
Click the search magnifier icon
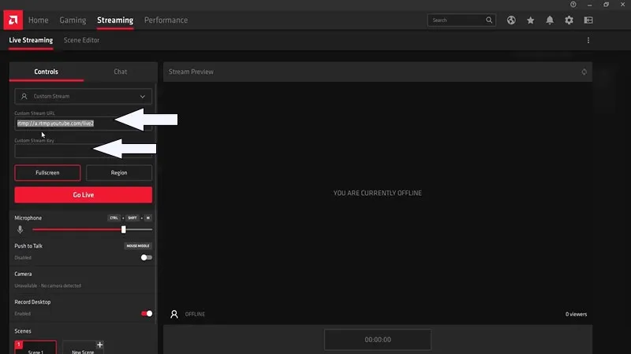pos(489,20)
